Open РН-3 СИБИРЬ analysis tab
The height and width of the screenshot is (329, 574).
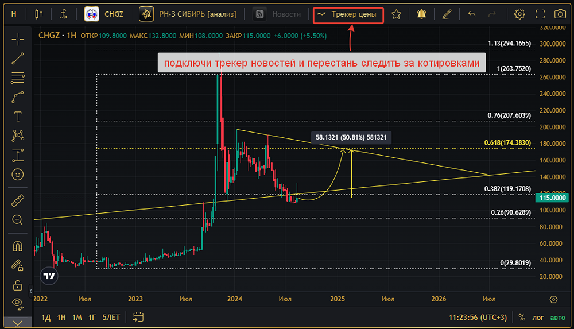tap(188, 14)
